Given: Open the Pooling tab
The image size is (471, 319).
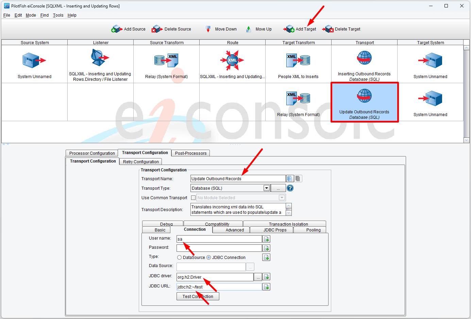Looking at the screenshot, I should click(x=309, y=230).
